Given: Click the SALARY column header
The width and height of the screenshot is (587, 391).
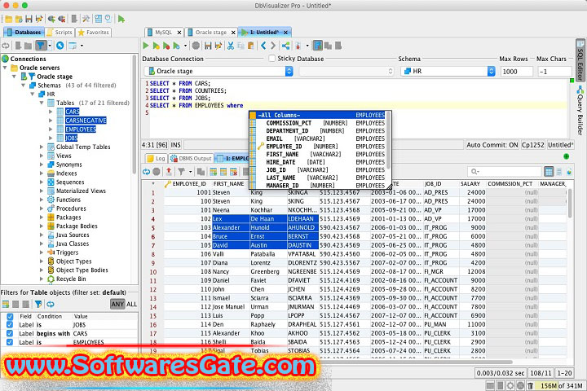Looking at the screenshot, I should 470,184.
